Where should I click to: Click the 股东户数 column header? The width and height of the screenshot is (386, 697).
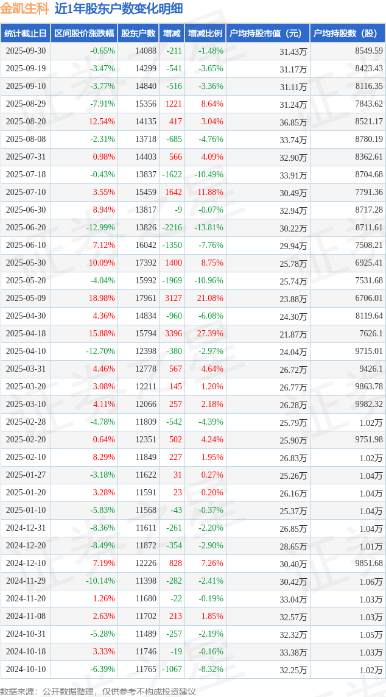(x=138, y=34)
